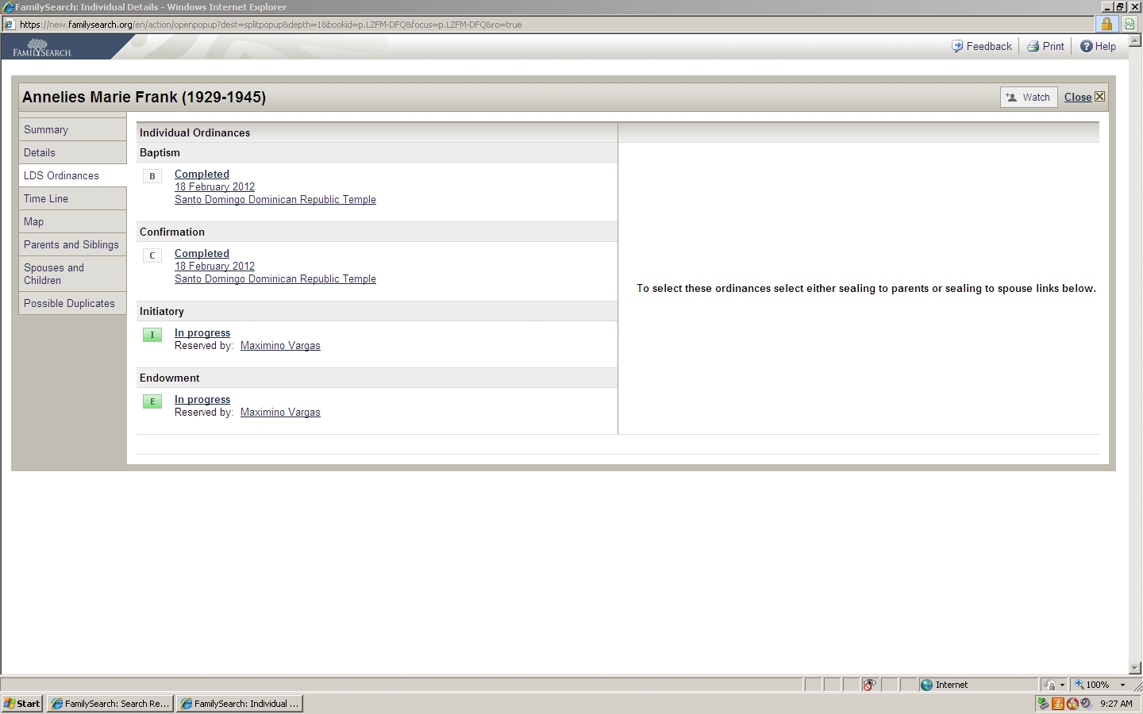The height and width of the screenshot is (714, 1143).
Task: Open the Confirmation Santo Domingo Temple link
Action: [x=275, y=278]
